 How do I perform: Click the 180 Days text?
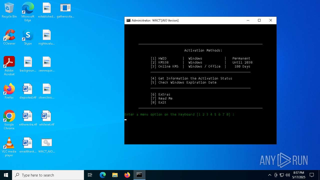(x=242, y=66)
